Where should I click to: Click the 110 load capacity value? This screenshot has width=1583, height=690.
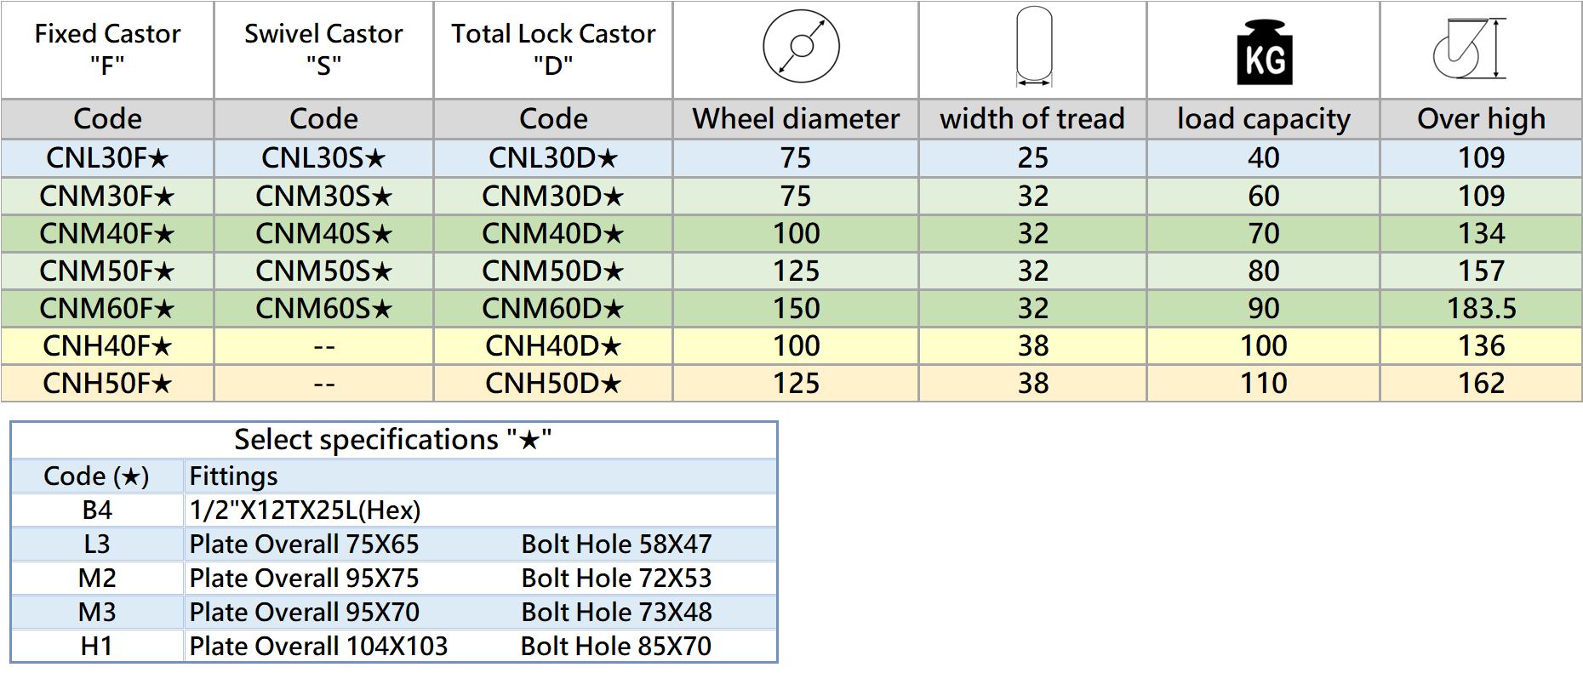click(1264, 384)
